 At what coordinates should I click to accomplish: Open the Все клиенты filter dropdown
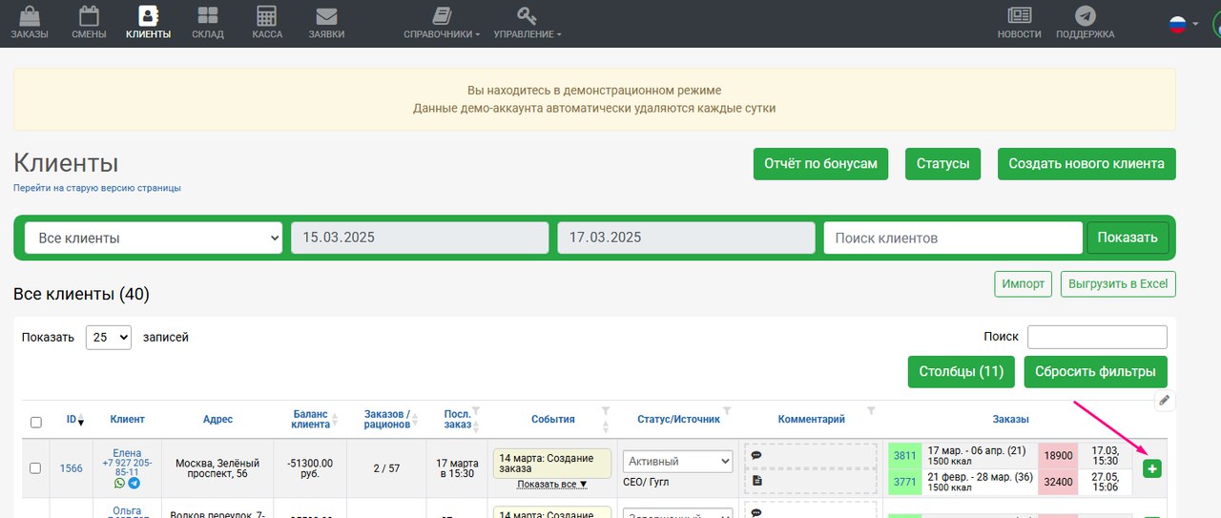tap(154, 238)
